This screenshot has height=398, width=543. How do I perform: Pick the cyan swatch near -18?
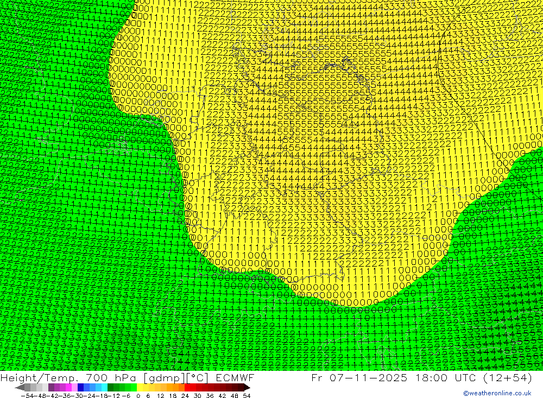coord(104,388)
